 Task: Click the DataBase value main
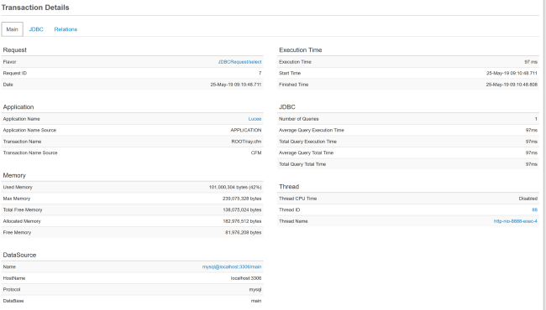(x=256, y=301)
